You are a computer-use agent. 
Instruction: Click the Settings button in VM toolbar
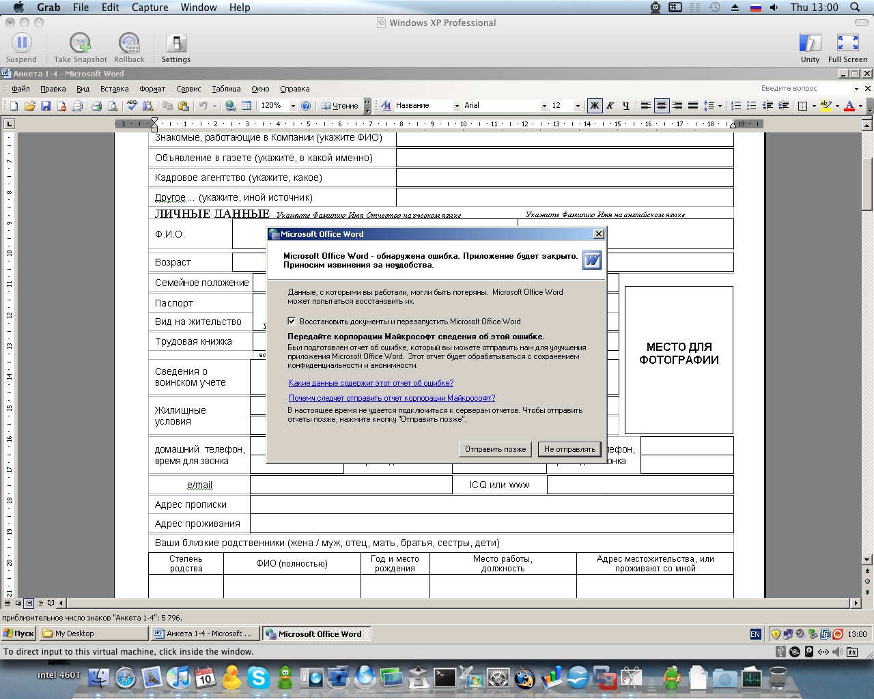tap(176, 48)
